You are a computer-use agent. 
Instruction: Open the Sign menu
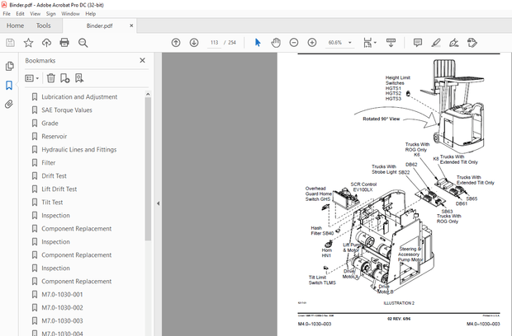tap(51, 14)
